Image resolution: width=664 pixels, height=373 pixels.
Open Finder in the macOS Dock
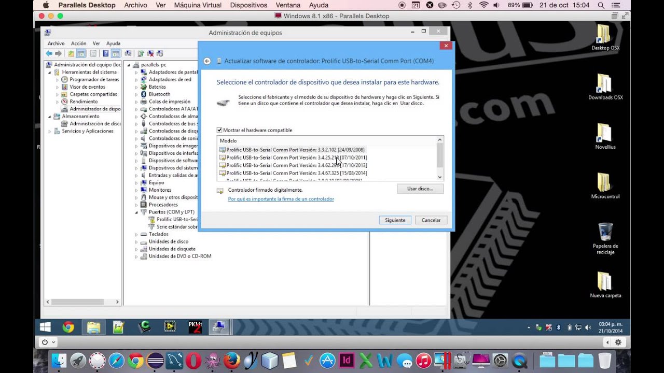click(x=59, y=361)
